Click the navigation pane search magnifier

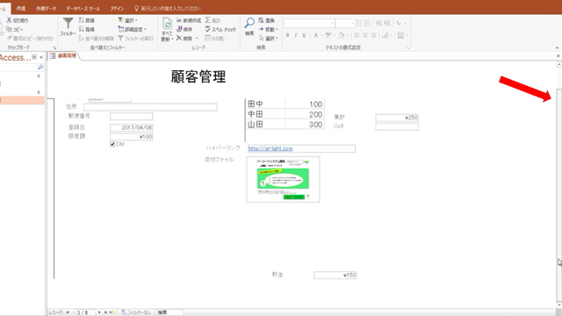tap(40, 67)
